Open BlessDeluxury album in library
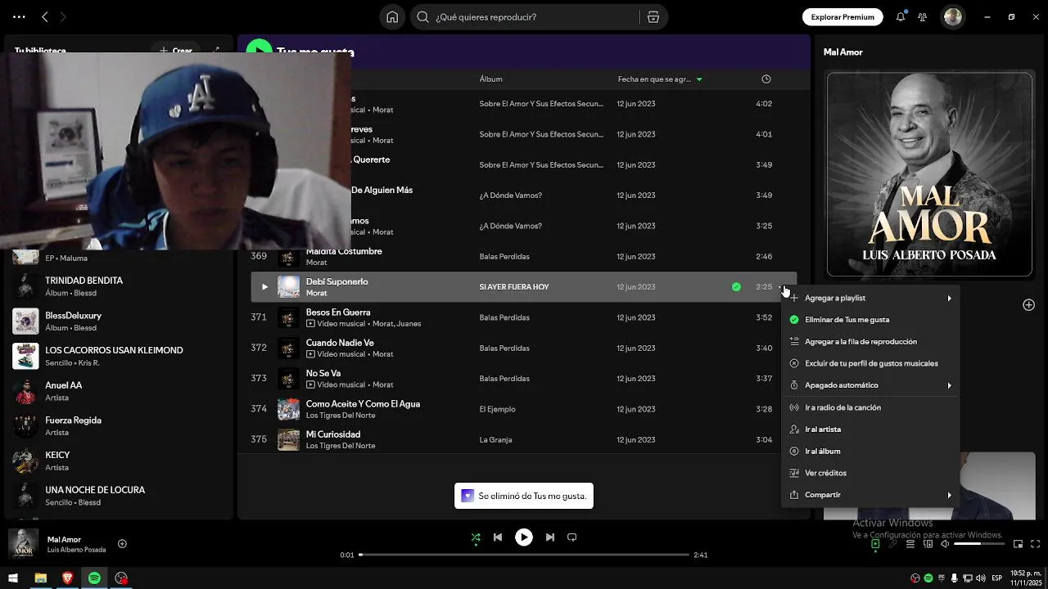 point(119,321)
